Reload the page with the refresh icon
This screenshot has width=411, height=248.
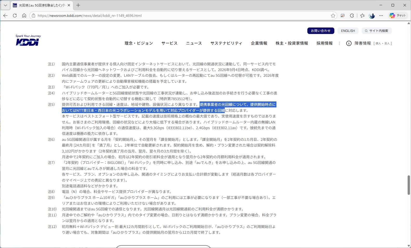coord(15,16)
